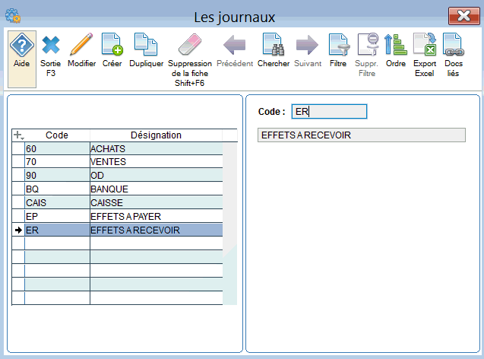Select the EFFETS A RECEVOIR table cell
The width and height of the screenshot is (484, 359).
(157, 230)
